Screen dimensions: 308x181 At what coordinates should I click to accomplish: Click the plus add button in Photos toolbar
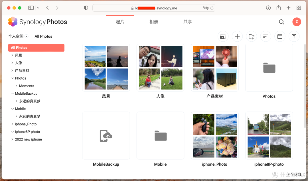[x=237, y=36]
